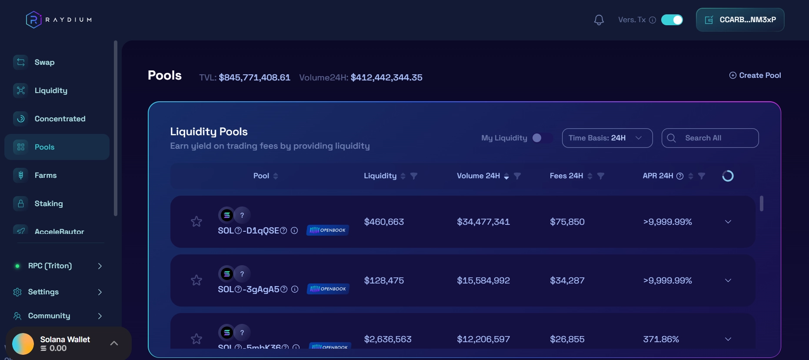Click the Farms sidebar icon

coord(20,175)
